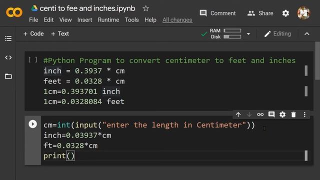Viewport: 320px width, 180px height.
Task: Collapse the header with the chevron
Action: (306, 34)
